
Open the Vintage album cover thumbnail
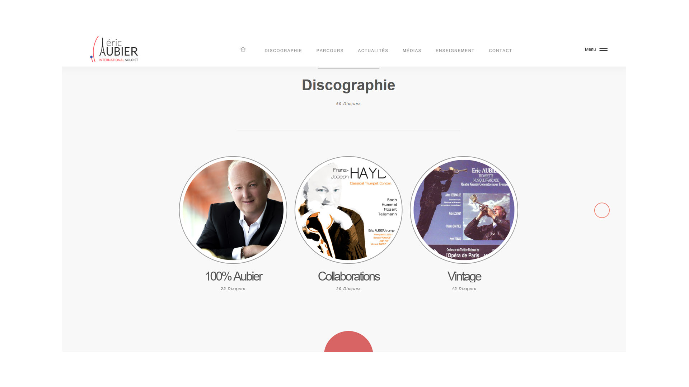pos(464,210)
